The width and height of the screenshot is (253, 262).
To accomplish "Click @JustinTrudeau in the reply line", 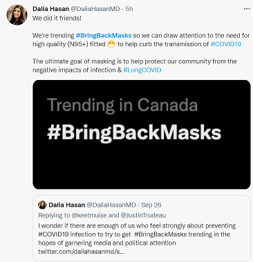I will point(143,215).
